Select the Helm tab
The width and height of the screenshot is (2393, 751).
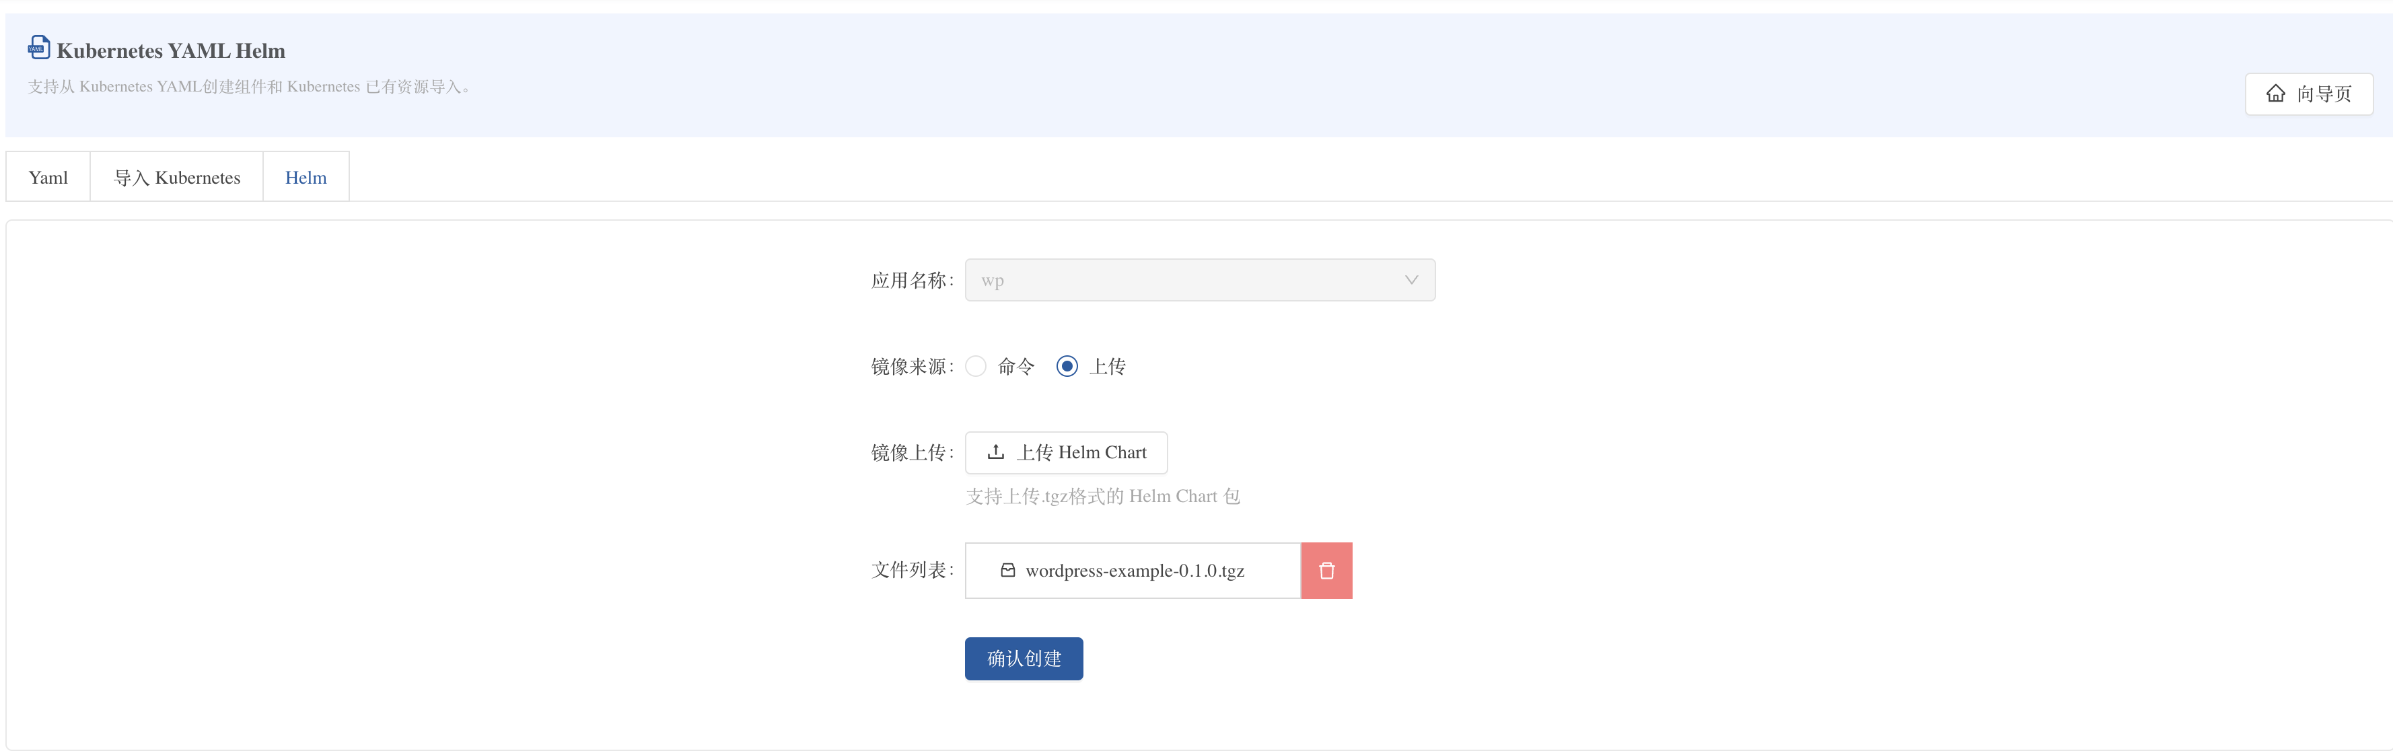(306, 176)
